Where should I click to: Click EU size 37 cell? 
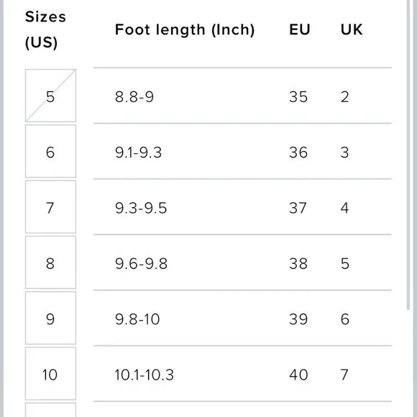click(x=298, y=208)
